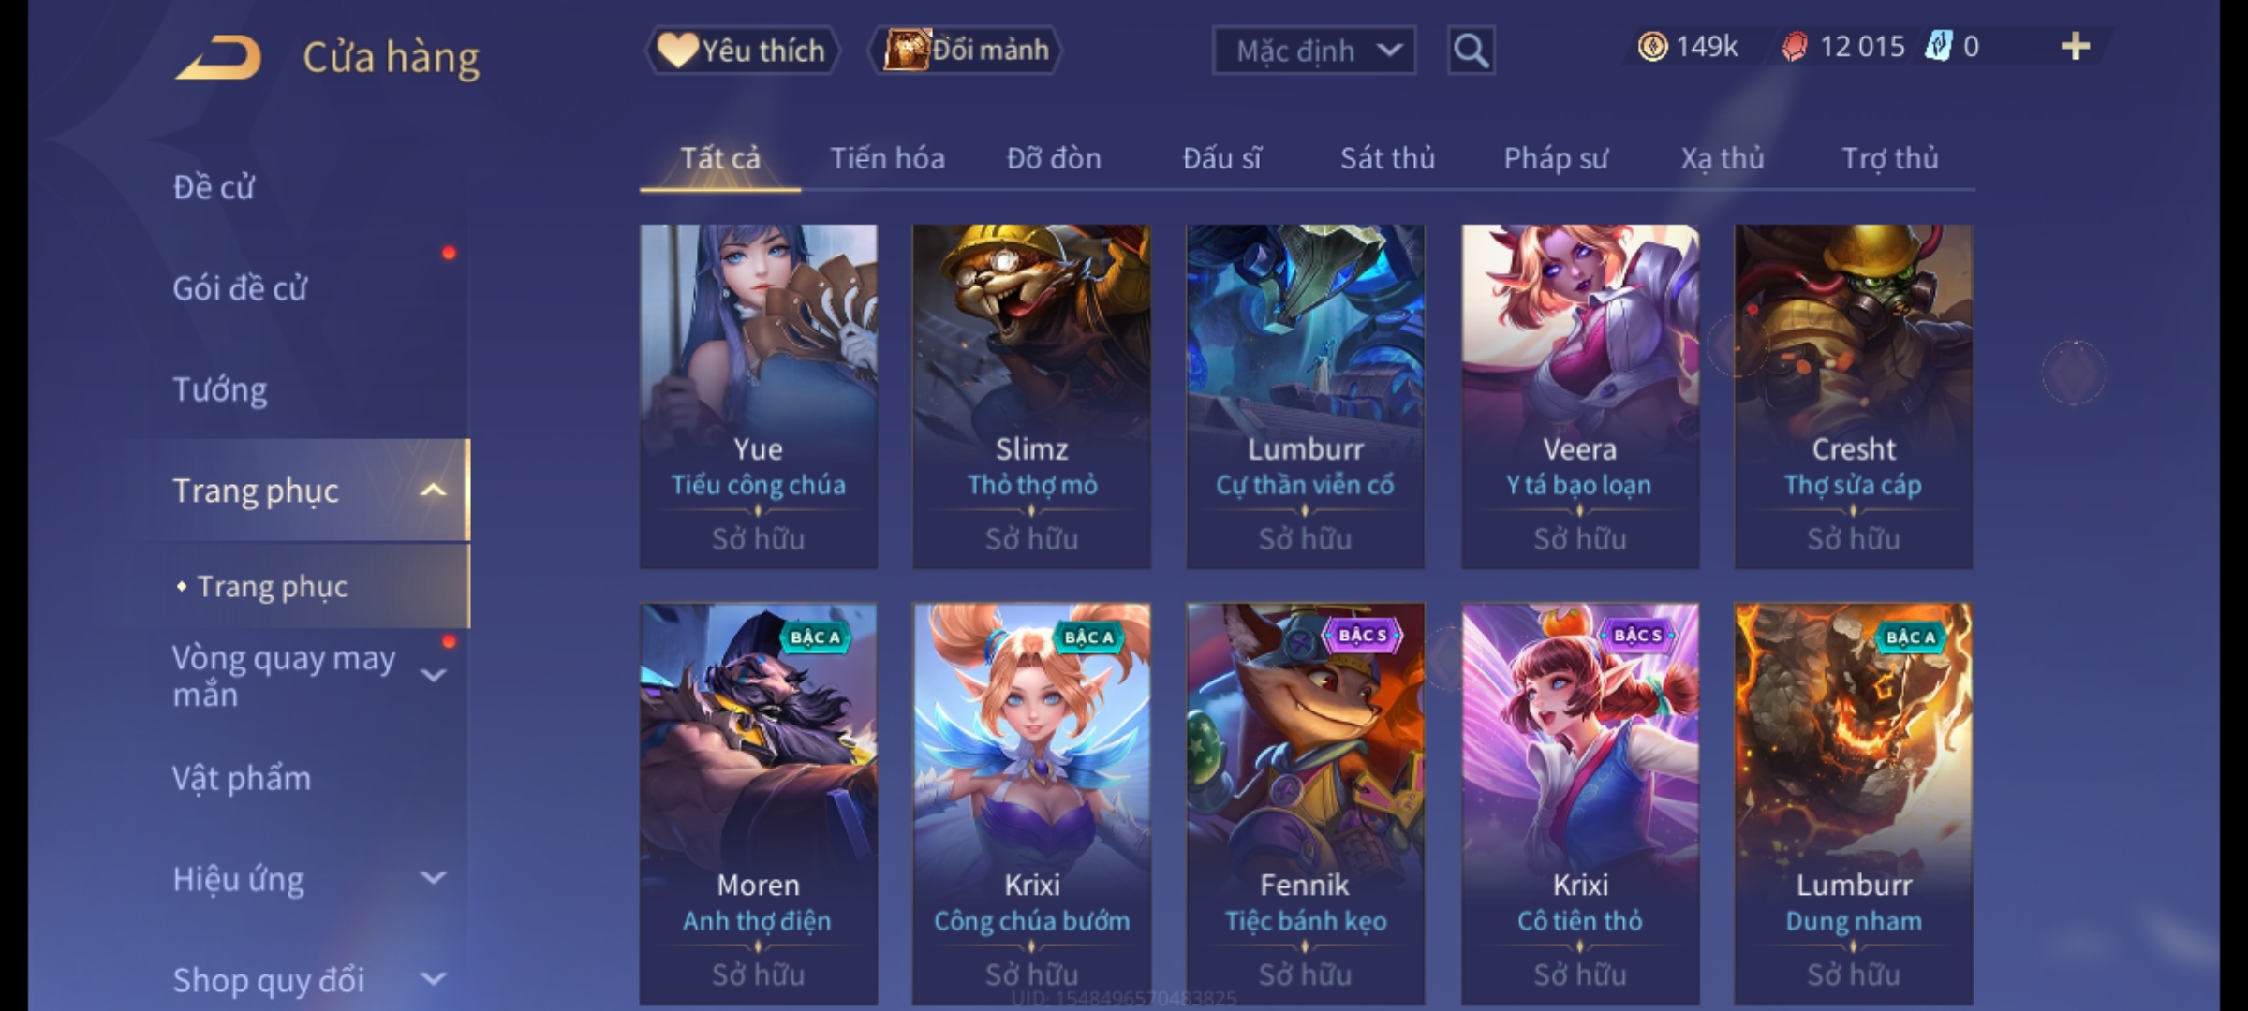Select Veera Y tá bạo loạn skin
This screenshot has width=2248, height=1011.
pyautogui.click(x=1580, y=397)
